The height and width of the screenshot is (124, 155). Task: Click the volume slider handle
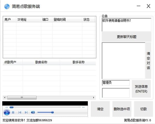click(x=52, y=112)
